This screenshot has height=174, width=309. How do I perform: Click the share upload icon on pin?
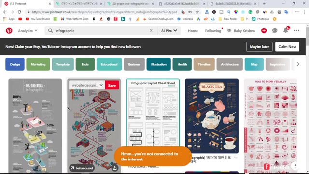[x=115, y=168]
